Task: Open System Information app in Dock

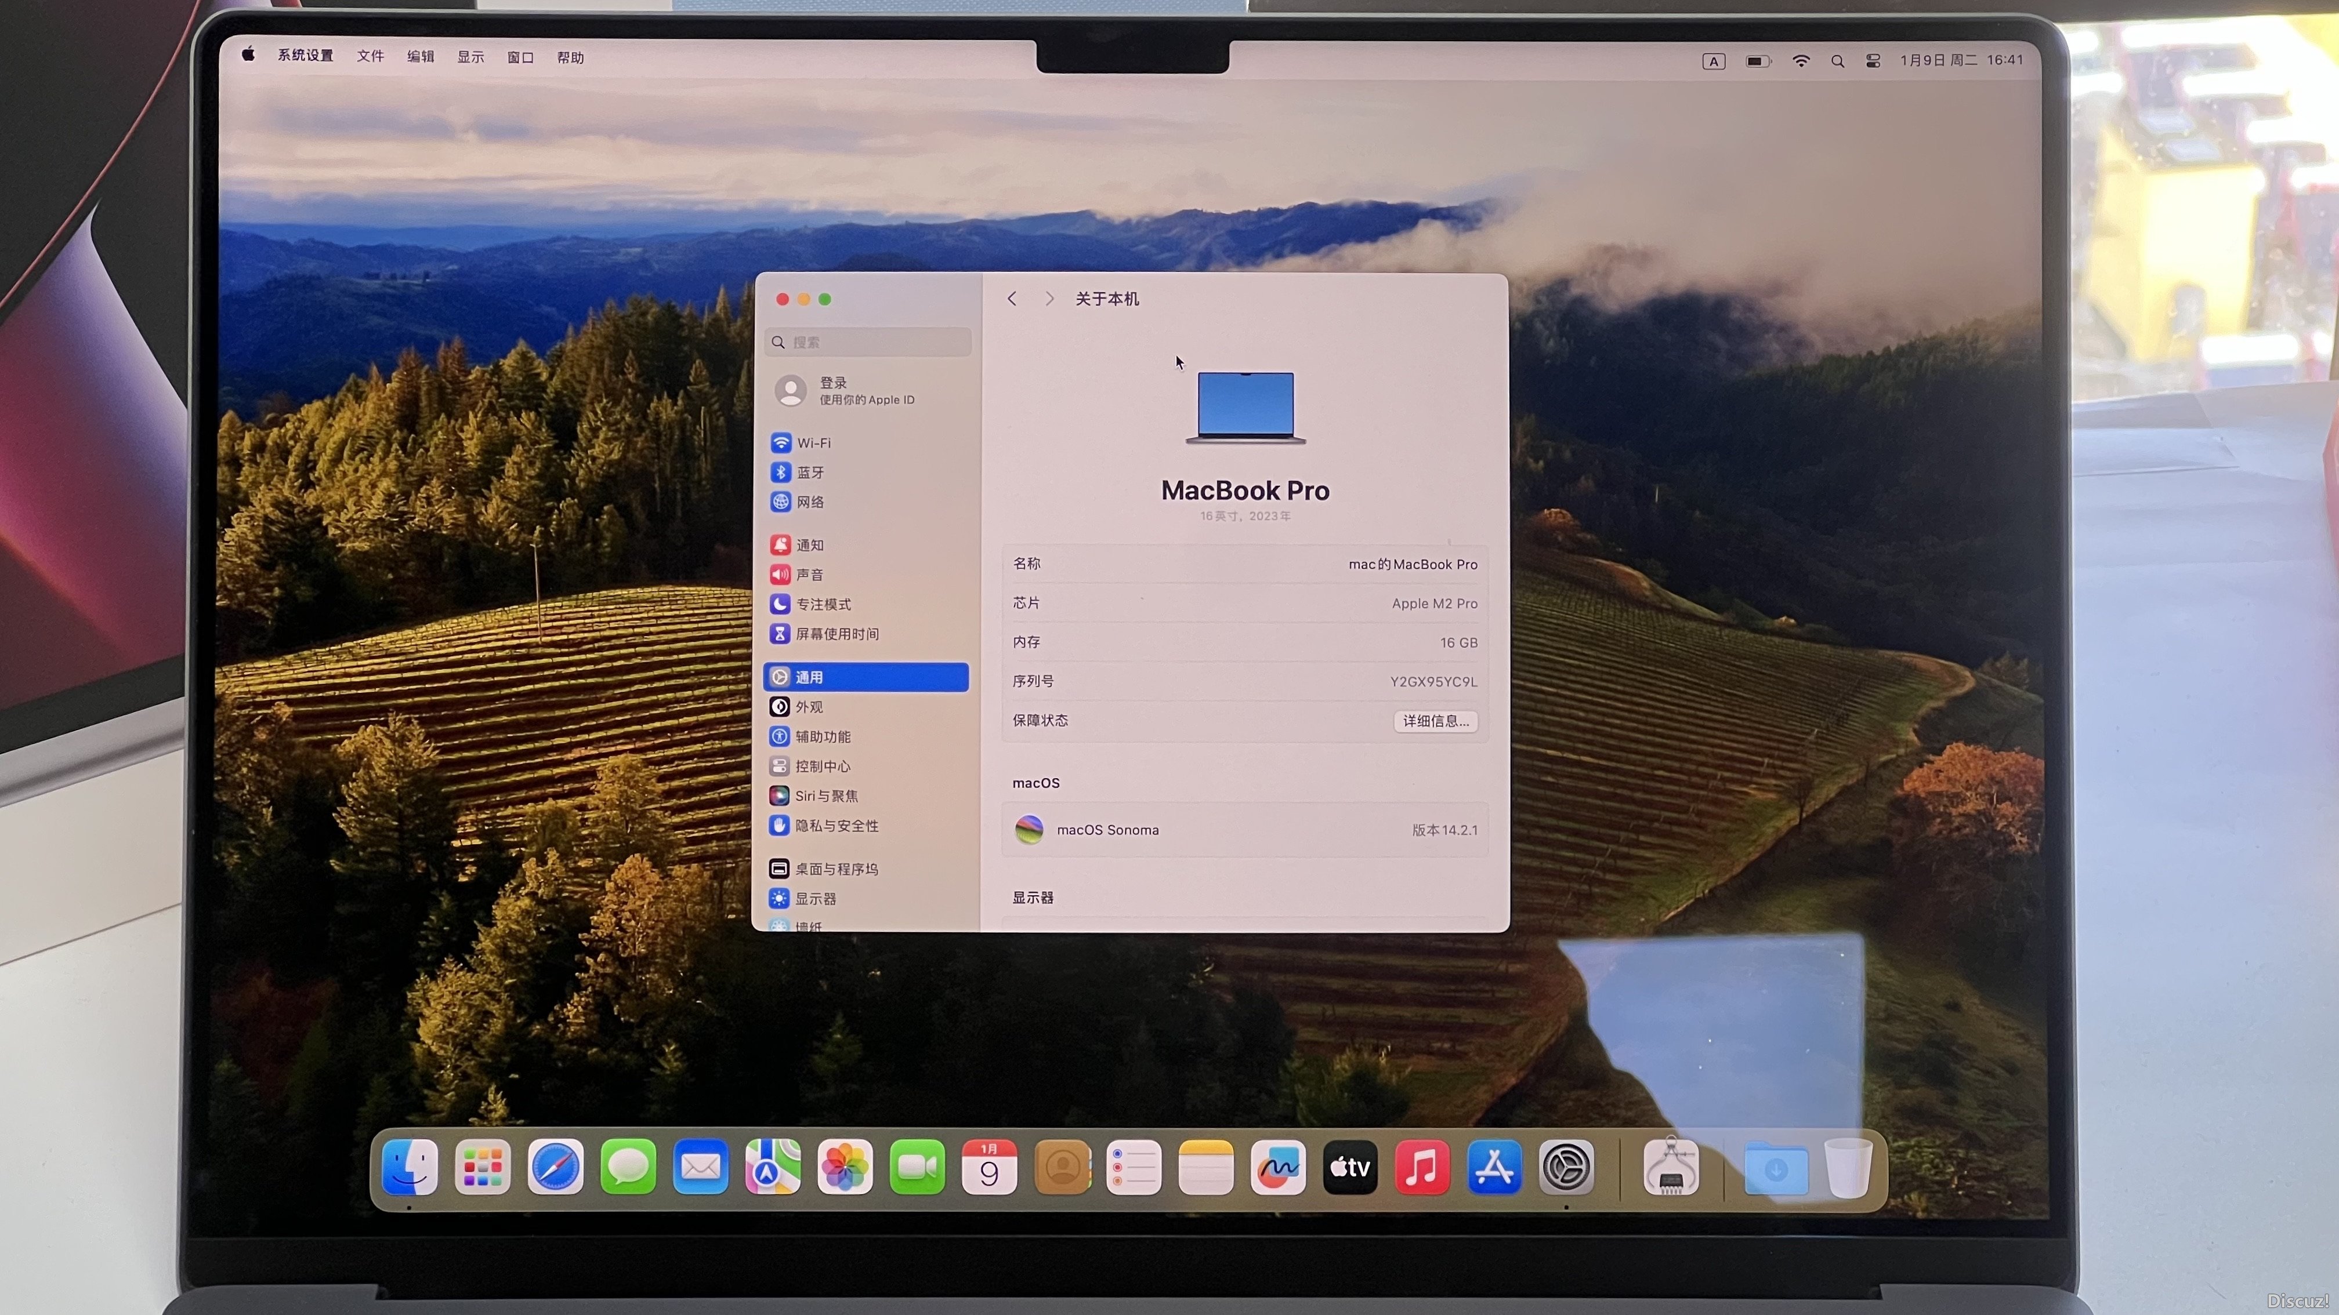Action: coord(1672,1167)
